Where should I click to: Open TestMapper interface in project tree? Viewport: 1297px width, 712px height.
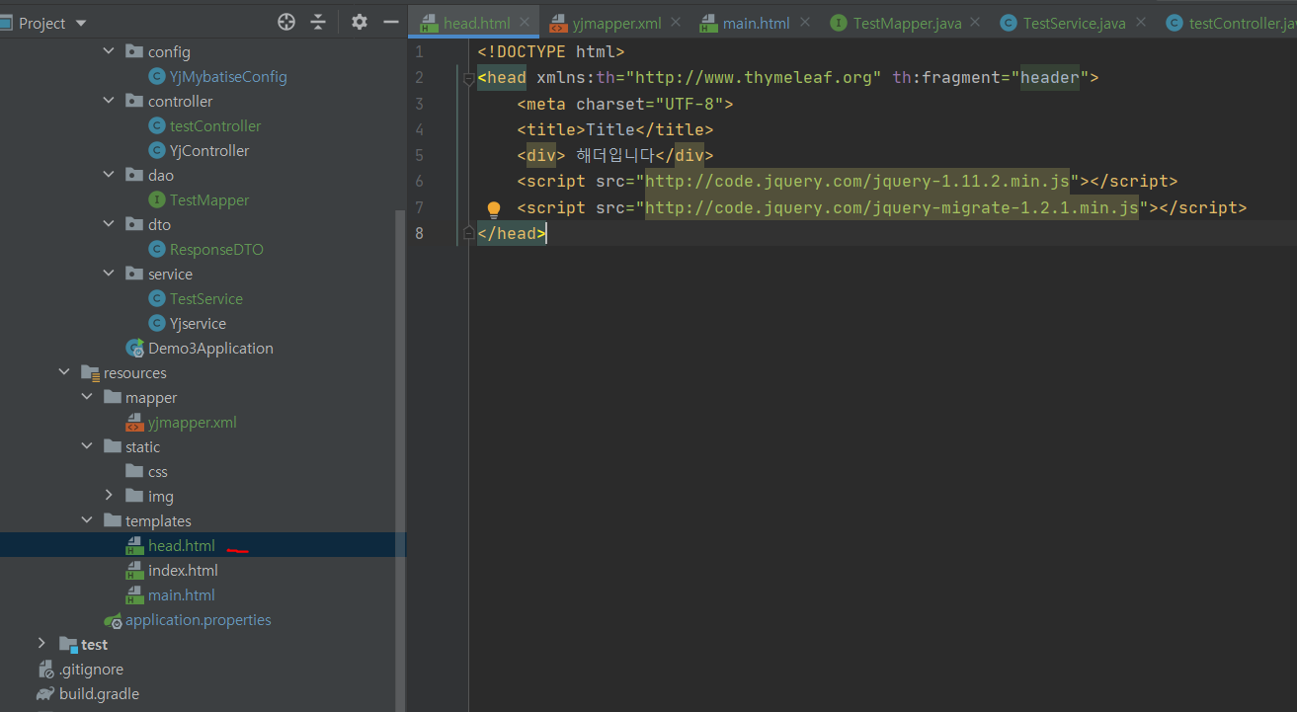(x=209, y=199)
